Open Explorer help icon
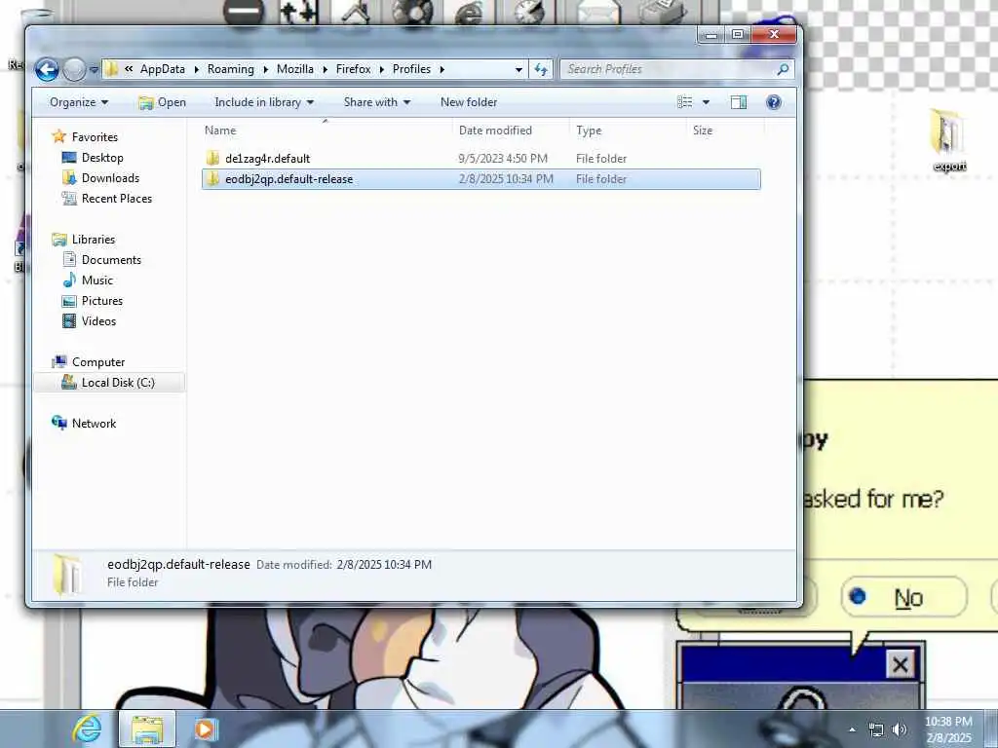The width and height of the screenshot is (998, 748). point(773,102)
